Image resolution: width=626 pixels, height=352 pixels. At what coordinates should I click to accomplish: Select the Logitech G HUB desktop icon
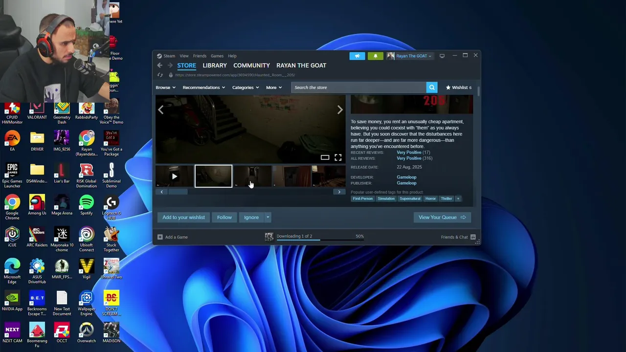pyautogui.click(x=112, y=207)
